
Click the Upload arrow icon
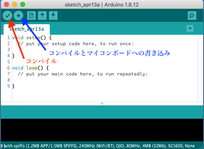click(18, 16)
